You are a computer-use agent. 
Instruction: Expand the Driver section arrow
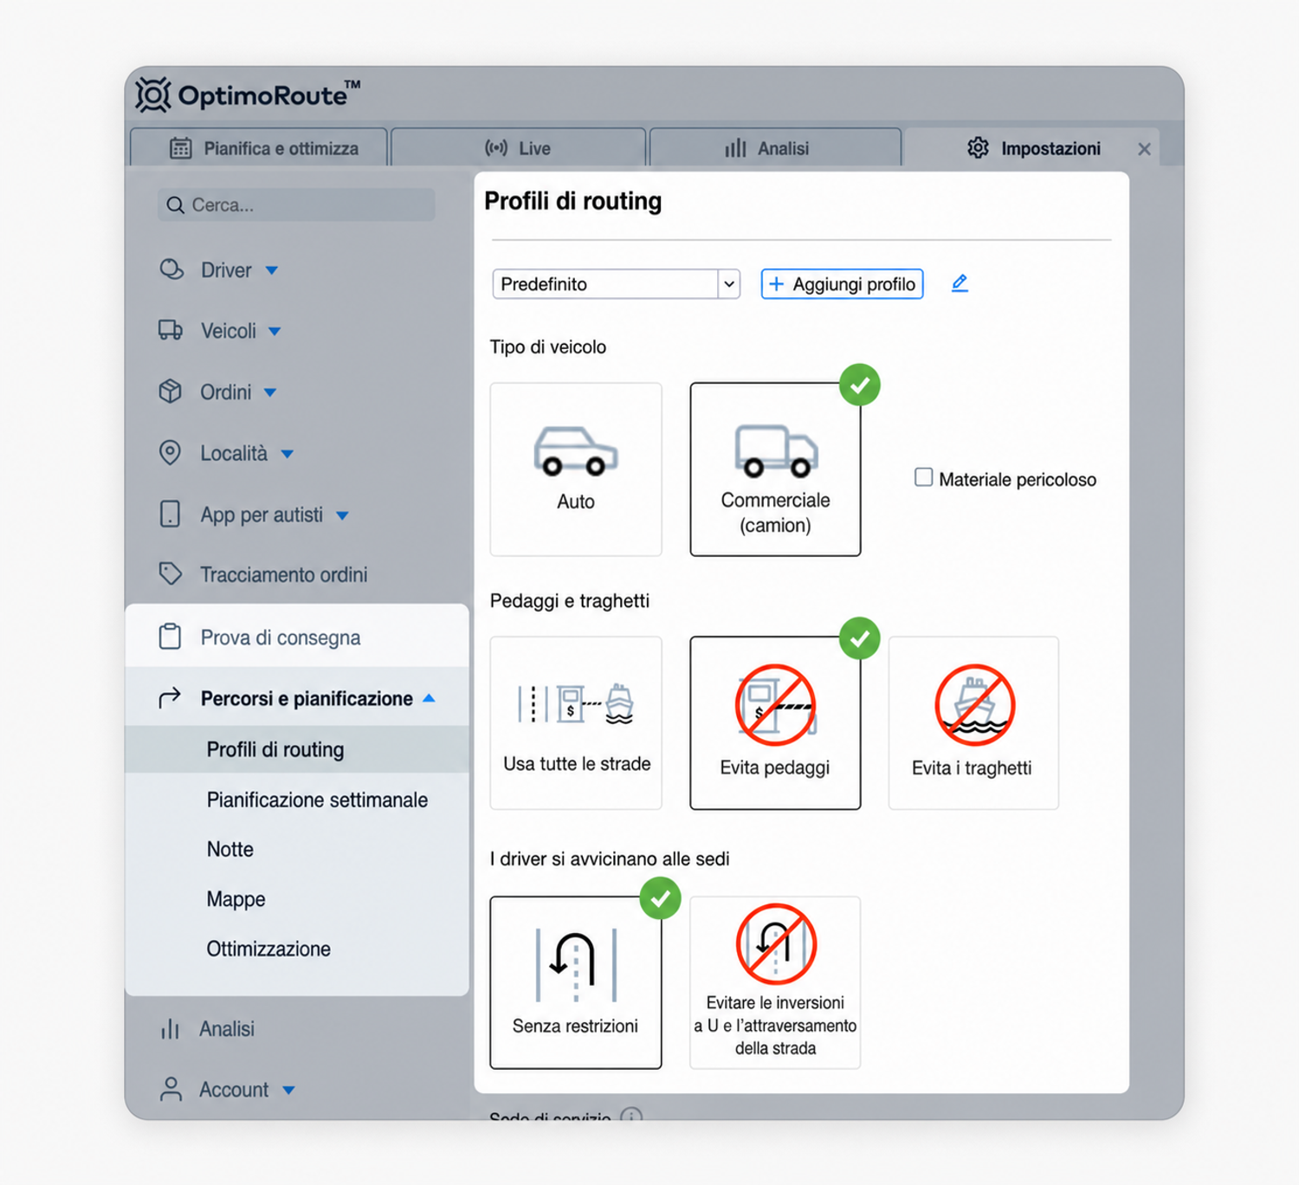click(x=272, y=270)
